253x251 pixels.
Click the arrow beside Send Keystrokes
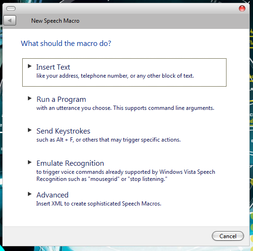pyautogui.click(x=30, y=130)
